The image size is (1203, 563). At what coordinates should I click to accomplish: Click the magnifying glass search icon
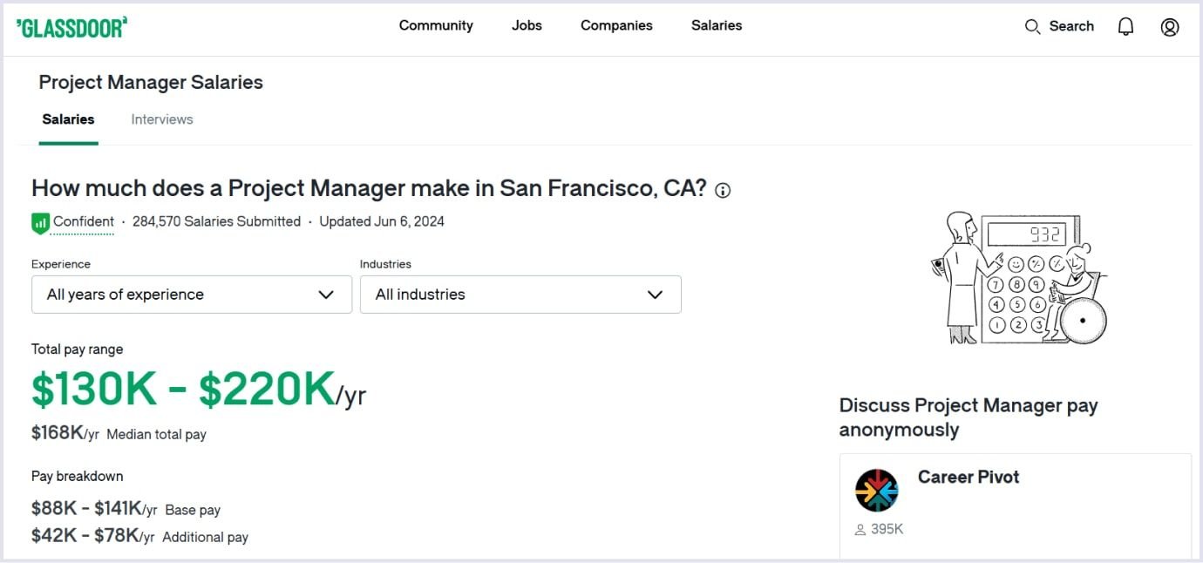point(1032,26)
